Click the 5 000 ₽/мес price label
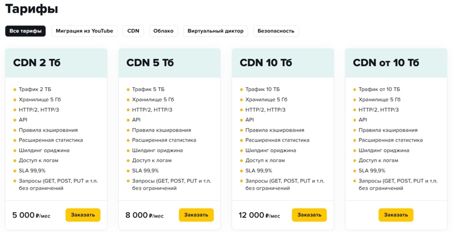 31,215
